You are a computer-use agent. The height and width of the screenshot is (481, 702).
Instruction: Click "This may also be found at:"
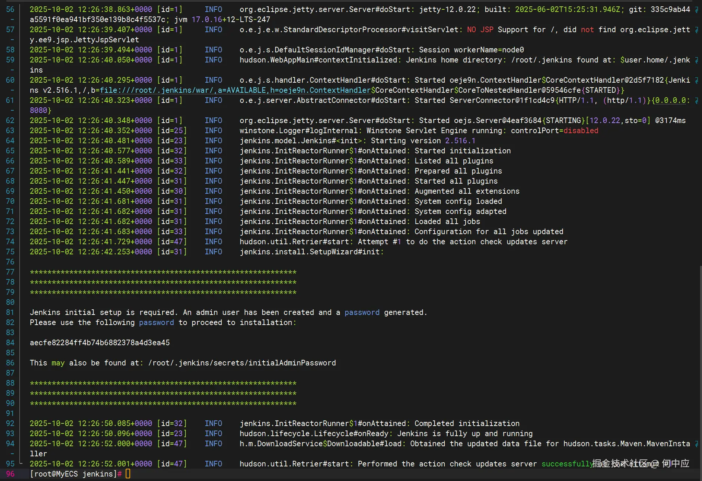[87, 363]
